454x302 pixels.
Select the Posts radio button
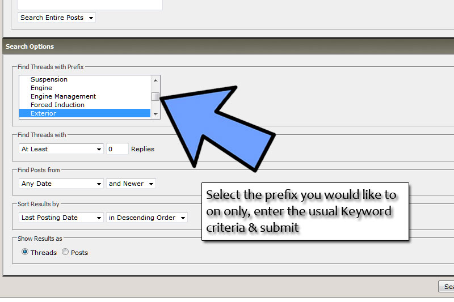click(x=66, y=252)
